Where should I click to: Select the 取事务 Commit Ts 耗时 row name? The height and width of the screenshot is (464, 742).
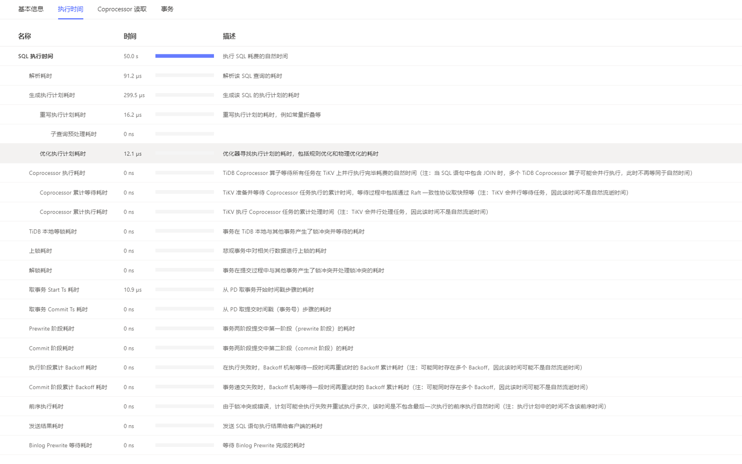[x=58, y=309]
